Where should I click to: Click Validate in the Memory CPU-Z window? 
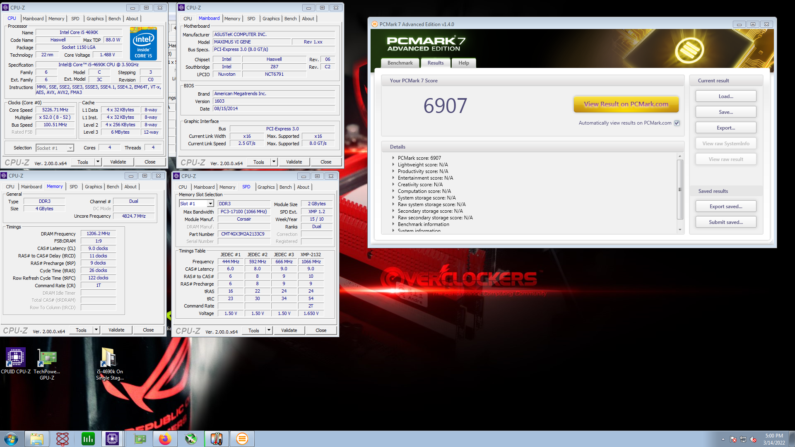(116, 330)
